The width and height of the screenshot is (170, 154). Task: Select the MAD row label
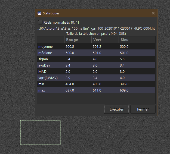click(x=42, y=72)
